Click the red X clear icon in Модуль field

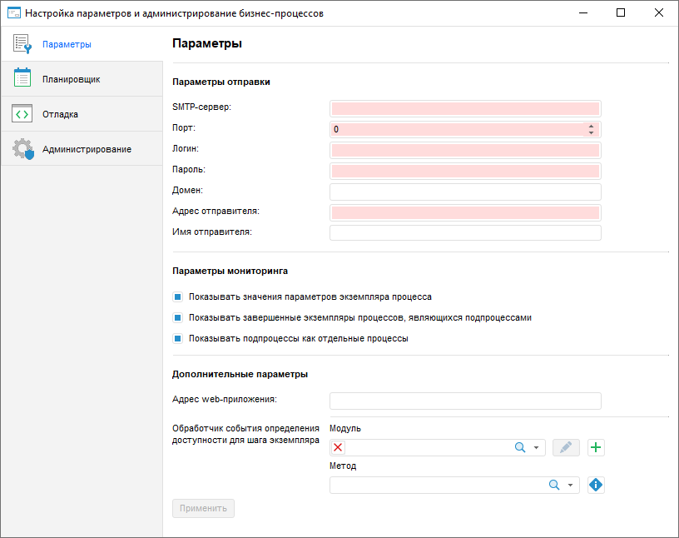tap(338, 448)
